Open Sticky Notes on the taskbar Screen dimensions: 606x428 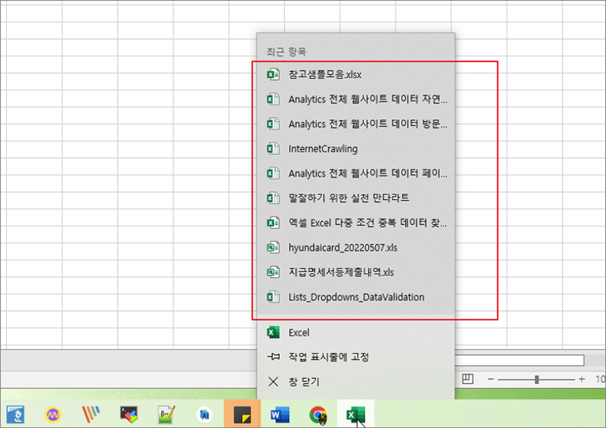coord(242,414)
